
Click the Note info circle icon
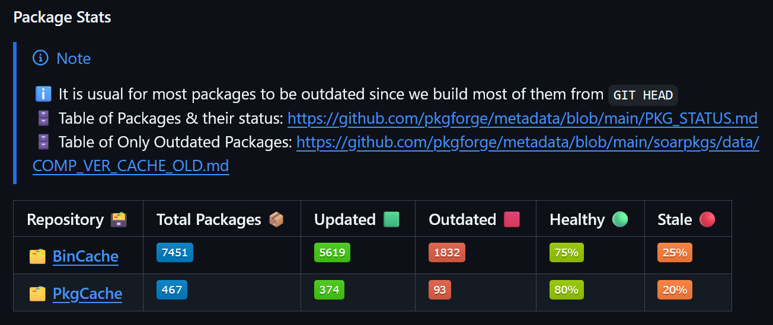40,58
